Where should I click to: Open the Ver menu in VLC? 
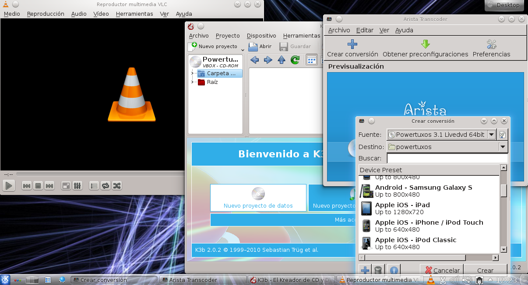point(165,14)
